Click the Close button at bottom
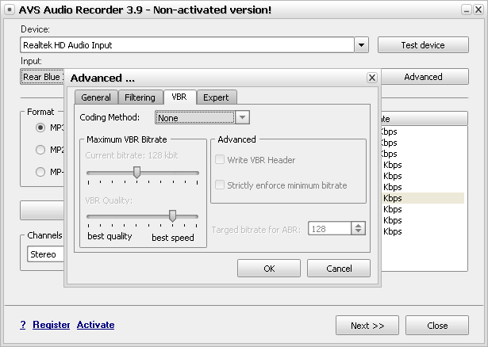 tap(437, 326)
